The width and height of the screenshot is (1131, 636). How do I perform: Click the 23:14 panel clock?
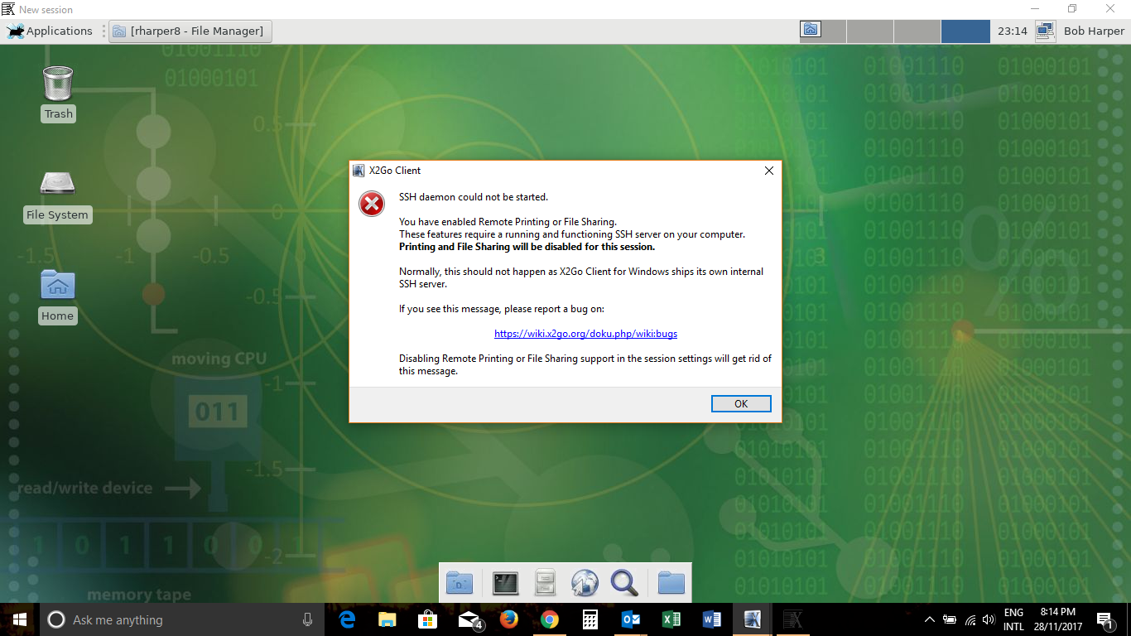click(1012, 31)
